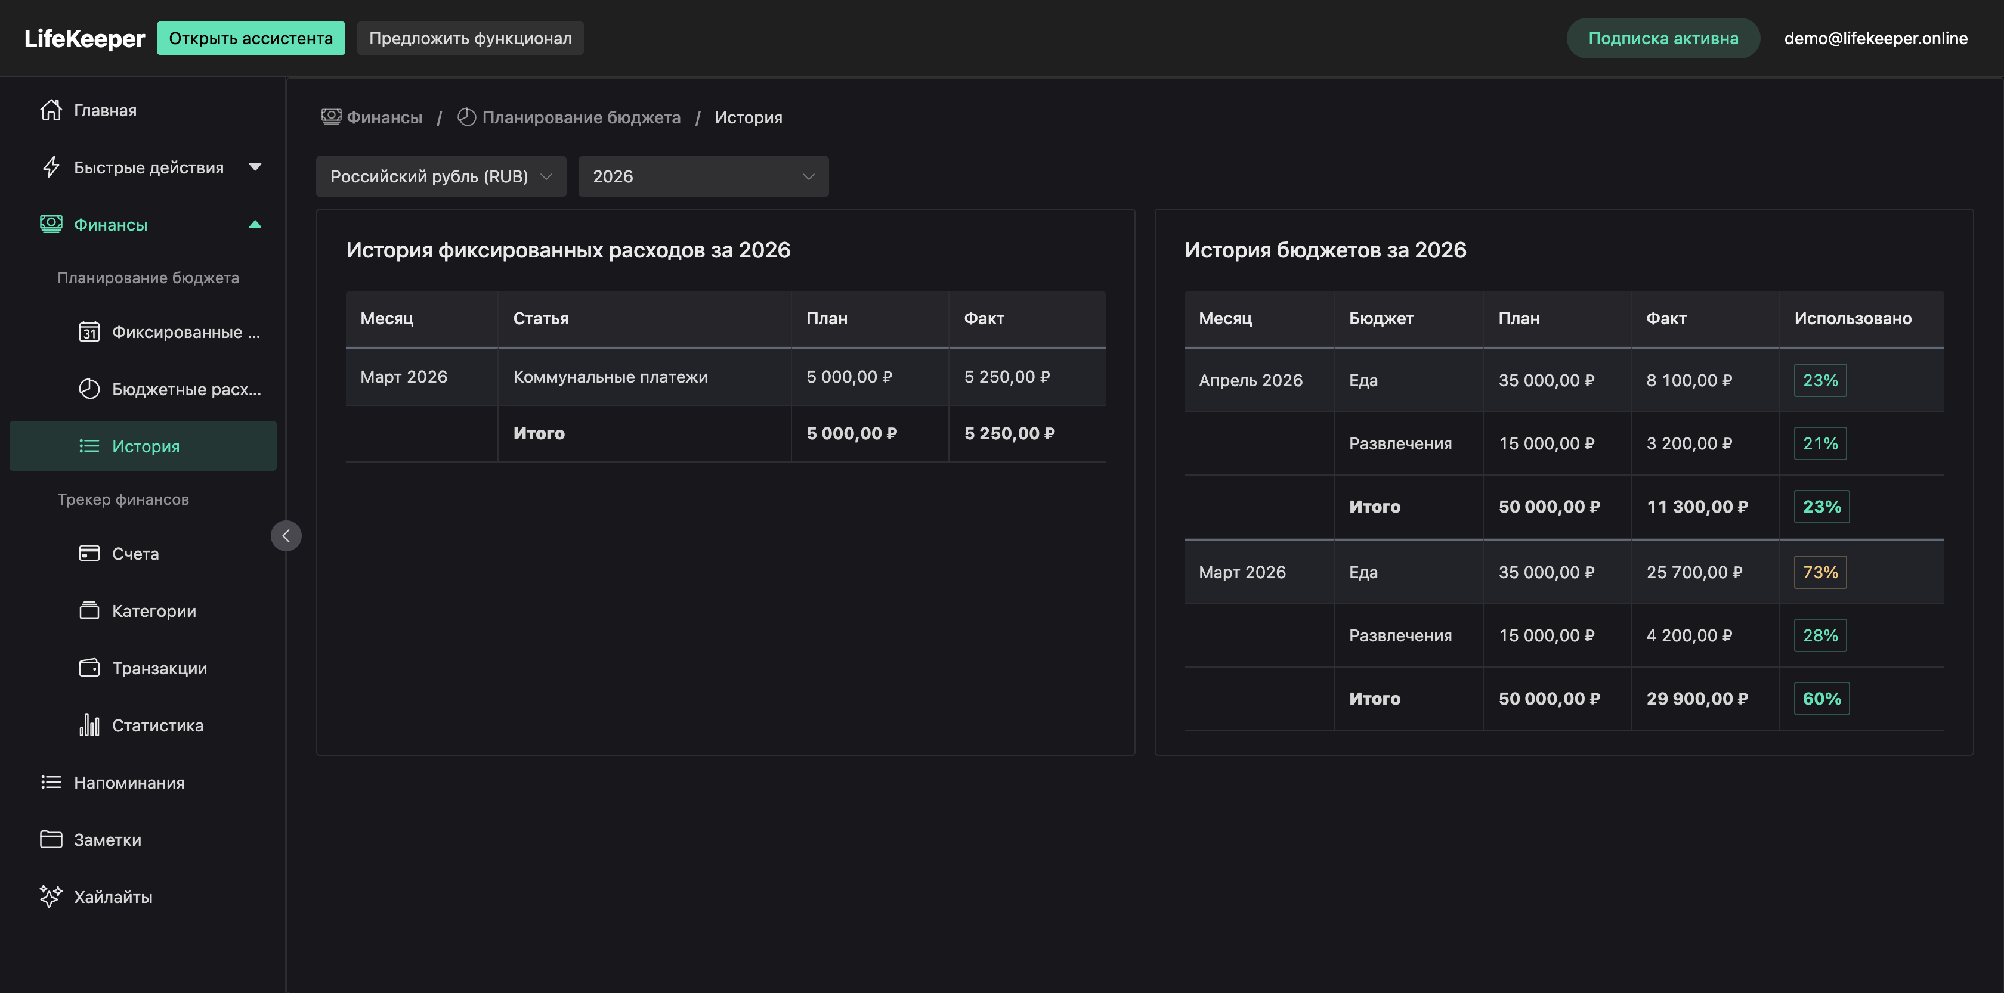This screenshot has height=993, width=2004.
Task: Collapse the Финансы section arrow
Action: 255,225
